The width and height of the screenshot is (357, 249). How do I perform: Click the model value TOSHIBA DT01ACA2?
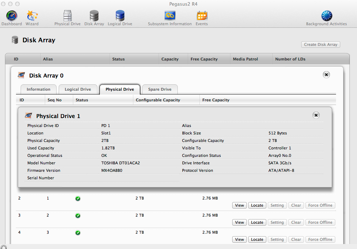pyautogui.click(x=121, y=163)
